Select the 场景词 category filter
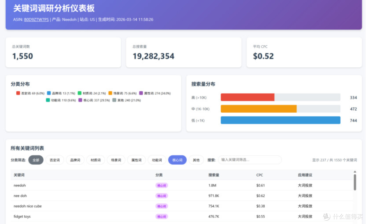The image size is (366, 224). [116, 160]
